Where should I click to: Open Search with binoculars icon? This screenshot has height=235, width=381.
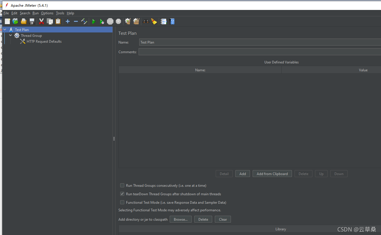(x=146, y=21)
